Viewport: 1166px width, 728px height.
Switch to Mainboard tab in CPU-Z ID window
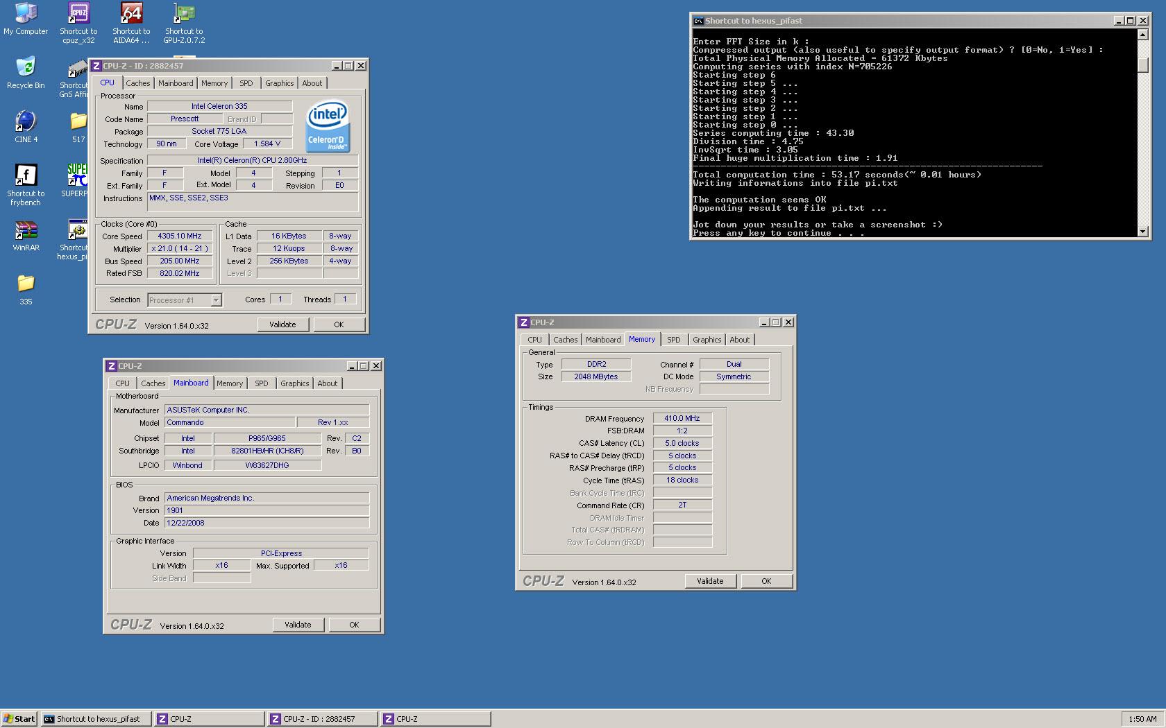pos(176,83)
